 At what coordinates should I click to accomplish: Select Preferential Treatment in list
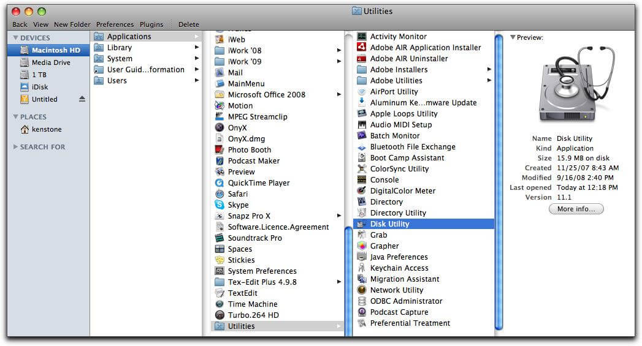[423, 323]
